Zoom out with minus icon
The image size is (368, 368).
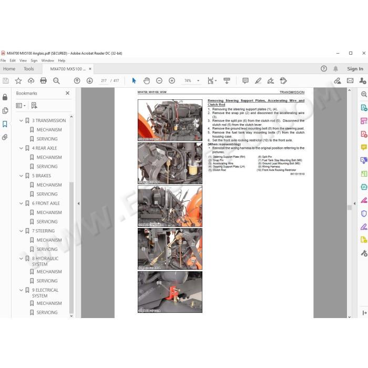point(159,81)
